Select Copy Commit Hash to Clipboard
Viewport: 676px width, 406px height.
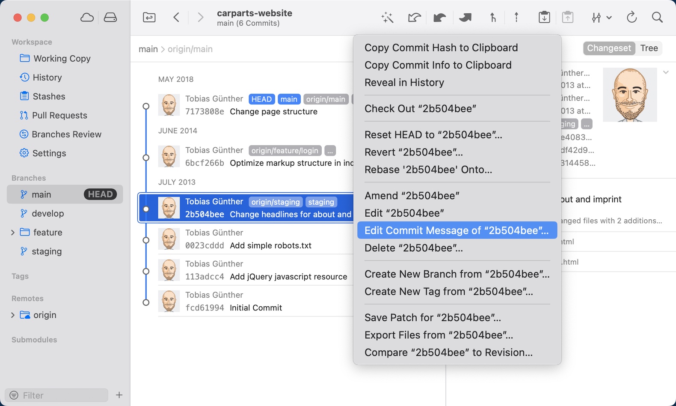coord(441,48)
